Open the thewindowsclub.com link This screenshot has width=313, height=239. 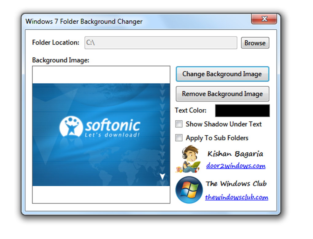click(x=237, y=197)
